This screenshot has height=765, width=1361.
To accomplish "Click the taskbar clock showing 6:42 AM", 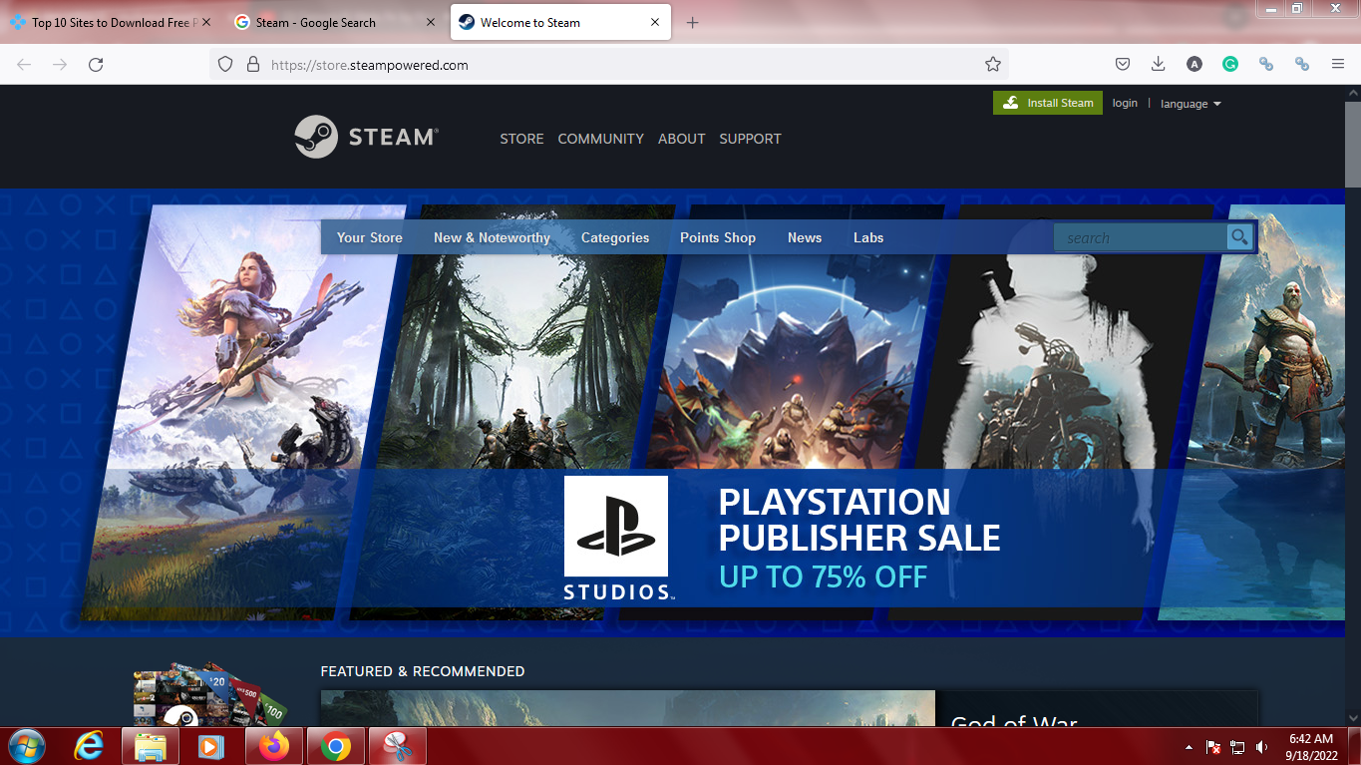I will coord(1311,747).
